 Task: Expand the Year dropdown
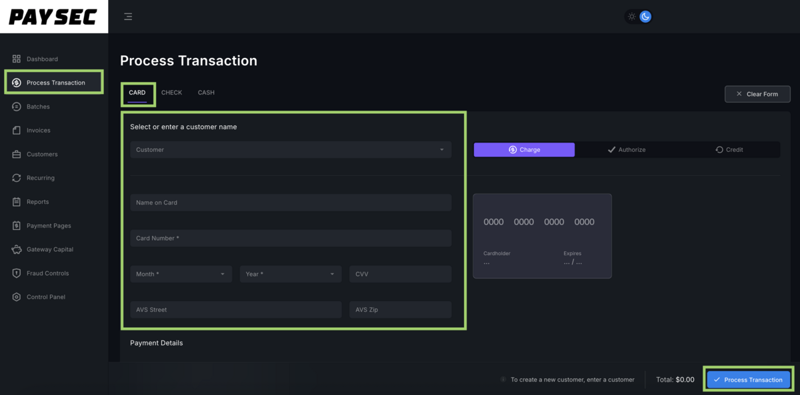290,274
